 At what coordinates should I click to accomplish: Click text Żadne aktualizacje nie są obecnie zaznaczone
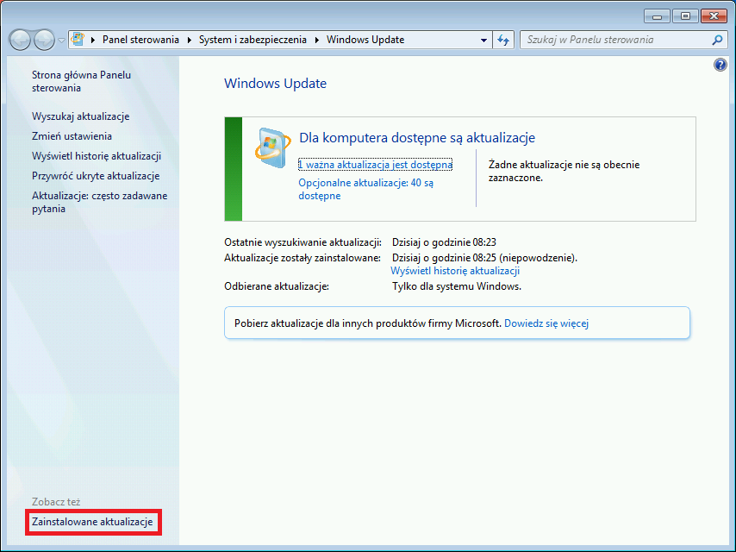564,171
